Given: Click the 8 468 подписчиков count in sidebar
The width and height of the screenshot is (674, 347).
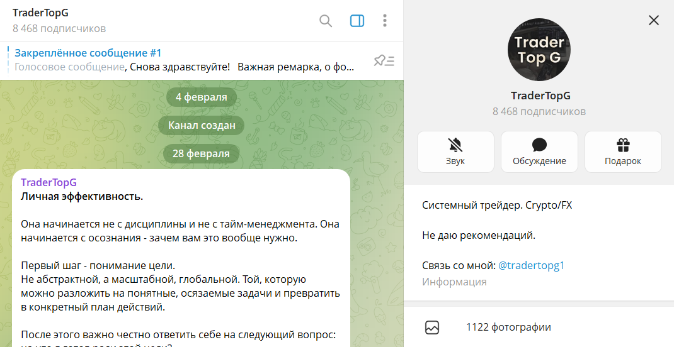Looking at the screenshot, I should pos(539,111).
